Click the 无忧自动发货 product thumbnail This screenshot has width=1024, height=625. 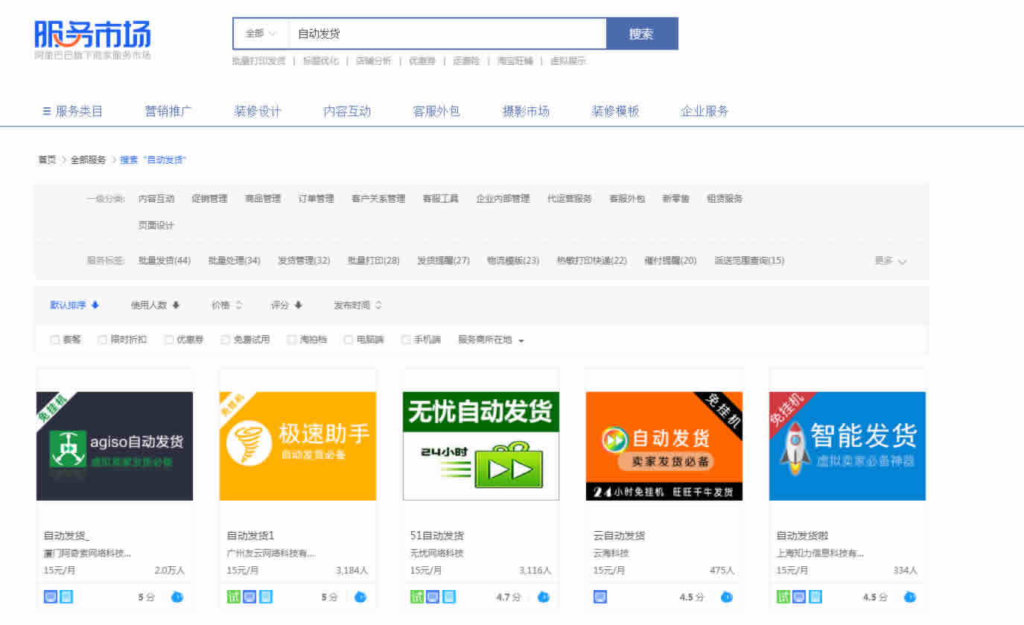pyautogui.click(x=480, y=445)
